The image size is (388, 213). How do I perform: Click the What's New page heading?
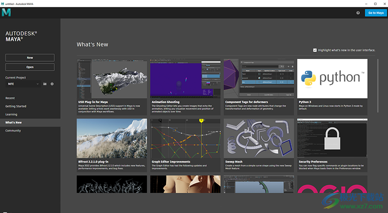(x=92, y=44)
